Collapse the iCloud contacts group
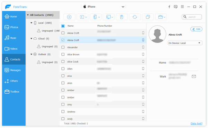208x128 pixels. [x=31, y=39]
